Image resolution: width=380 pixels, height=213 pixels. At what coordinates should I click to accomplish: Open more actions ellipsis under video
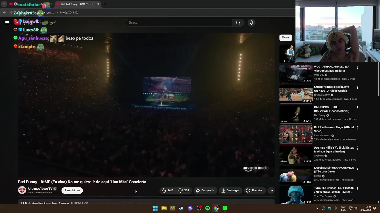point(271,191)
